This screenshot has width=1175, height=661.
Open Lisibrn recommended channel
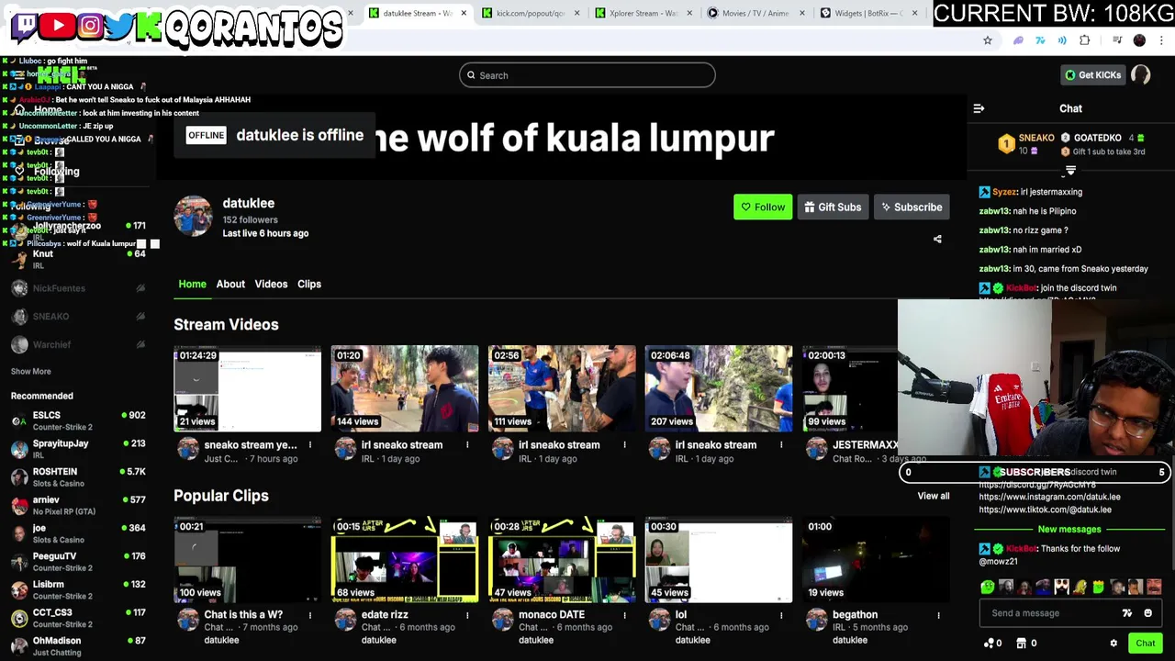[78, 589]
